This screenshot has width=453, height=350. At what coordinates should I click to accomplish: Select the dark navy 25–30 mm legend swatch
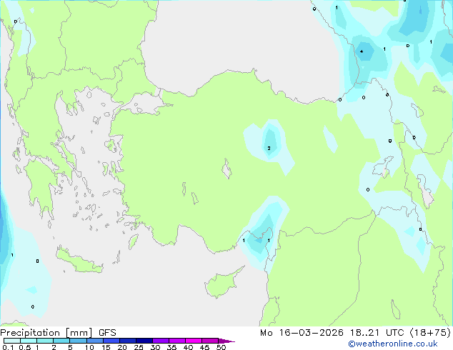pos(144,341)
